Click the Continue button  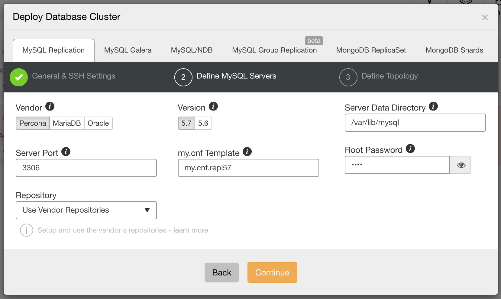click(272, 272)
